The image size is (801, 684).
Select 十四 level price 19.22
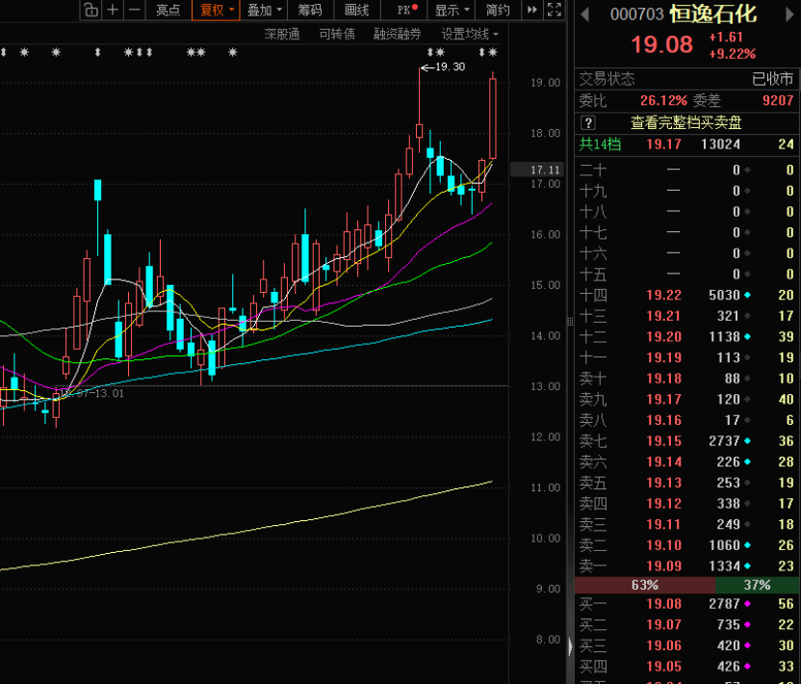[x=663, y=295]
